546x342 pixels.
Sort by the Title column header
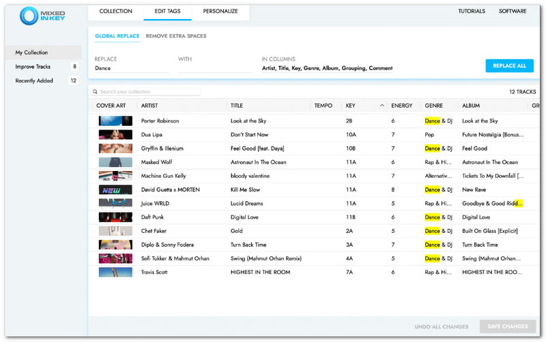point(236,106)
